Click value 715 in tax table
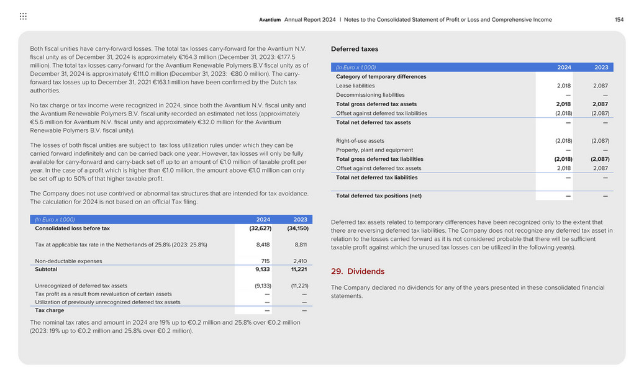644x383 pixels. [x=265, y=261]
